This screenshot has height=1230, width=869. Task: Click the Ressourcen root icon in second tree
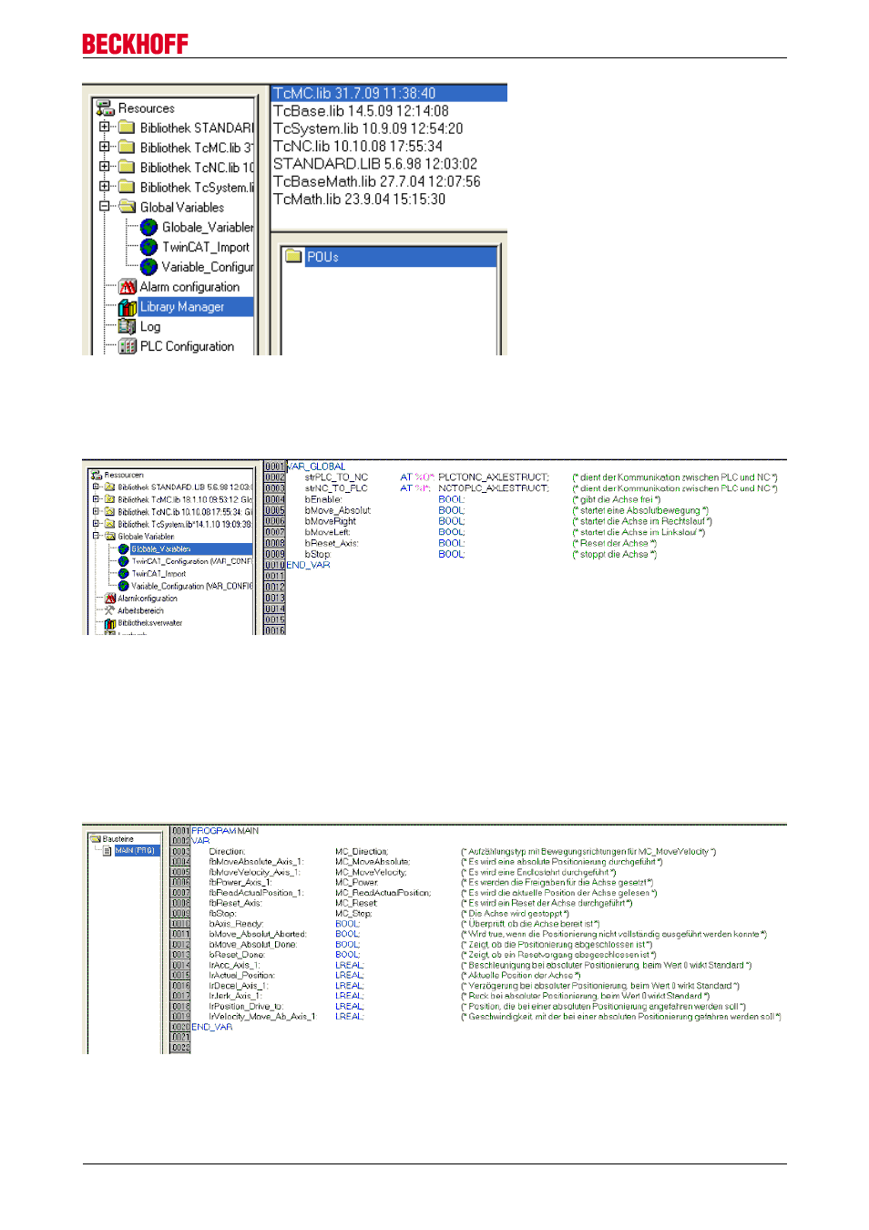[x=96, y=475]
